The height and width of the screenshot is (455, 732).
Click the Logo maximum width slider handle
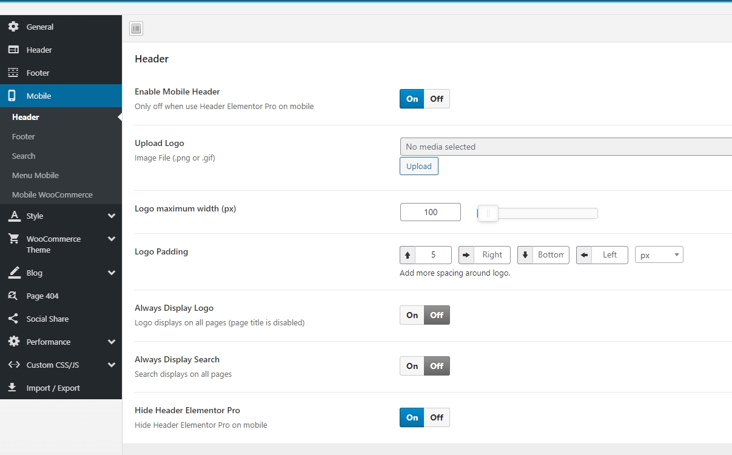pyautogui.click(x=488, y=213)
